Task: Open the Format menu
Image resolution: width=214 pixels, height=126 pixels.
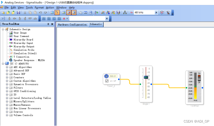Action: (x=39, y=7)
